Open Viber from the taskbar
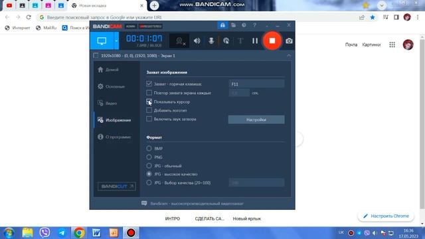425x239 pixels. (44, 232)
